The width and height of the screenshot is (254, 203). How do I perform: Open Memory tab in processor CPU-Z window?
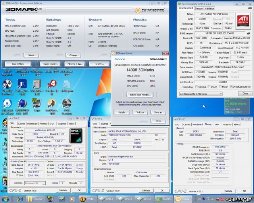tap(43, 124)
